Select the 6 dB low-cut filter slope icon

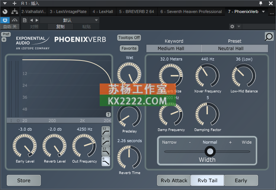click(x=106, y=141)
